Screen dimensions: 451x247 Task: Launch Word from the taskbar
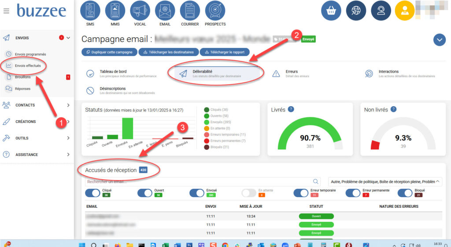coord(177,245)
